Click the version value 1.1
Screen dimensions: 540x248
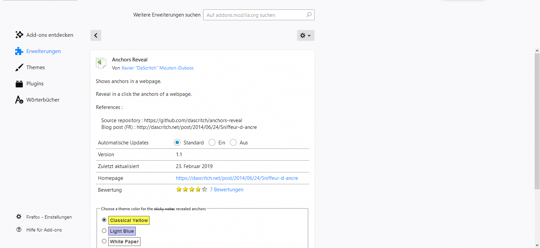coord(179,155)
